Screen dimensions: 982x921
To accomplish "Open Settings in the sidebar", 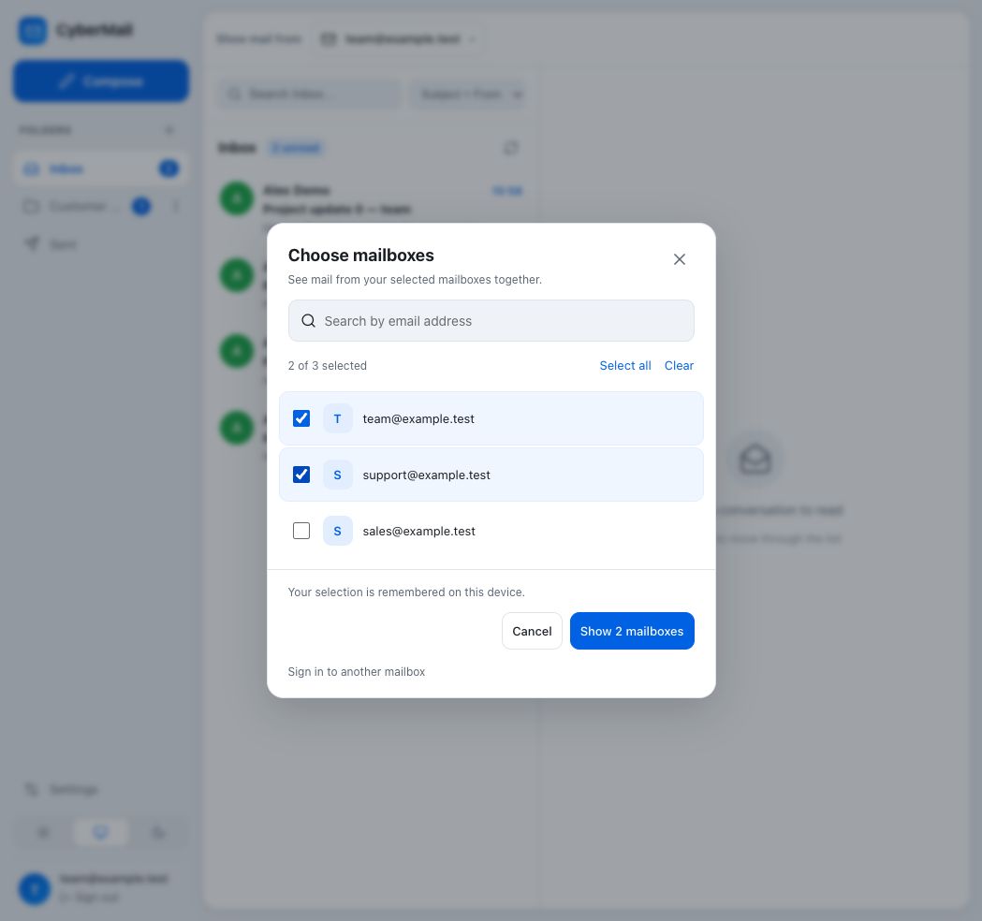I will click(101, 789).
